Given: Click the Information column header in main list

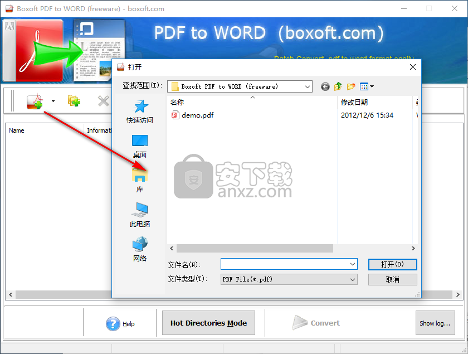Looking at the screenshot, I should [x=99, y=130].
